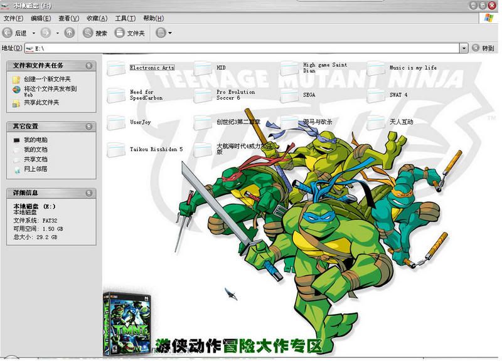Click the Forward arrow toolbar icon
502x361 pixels.
pos(46,33)
